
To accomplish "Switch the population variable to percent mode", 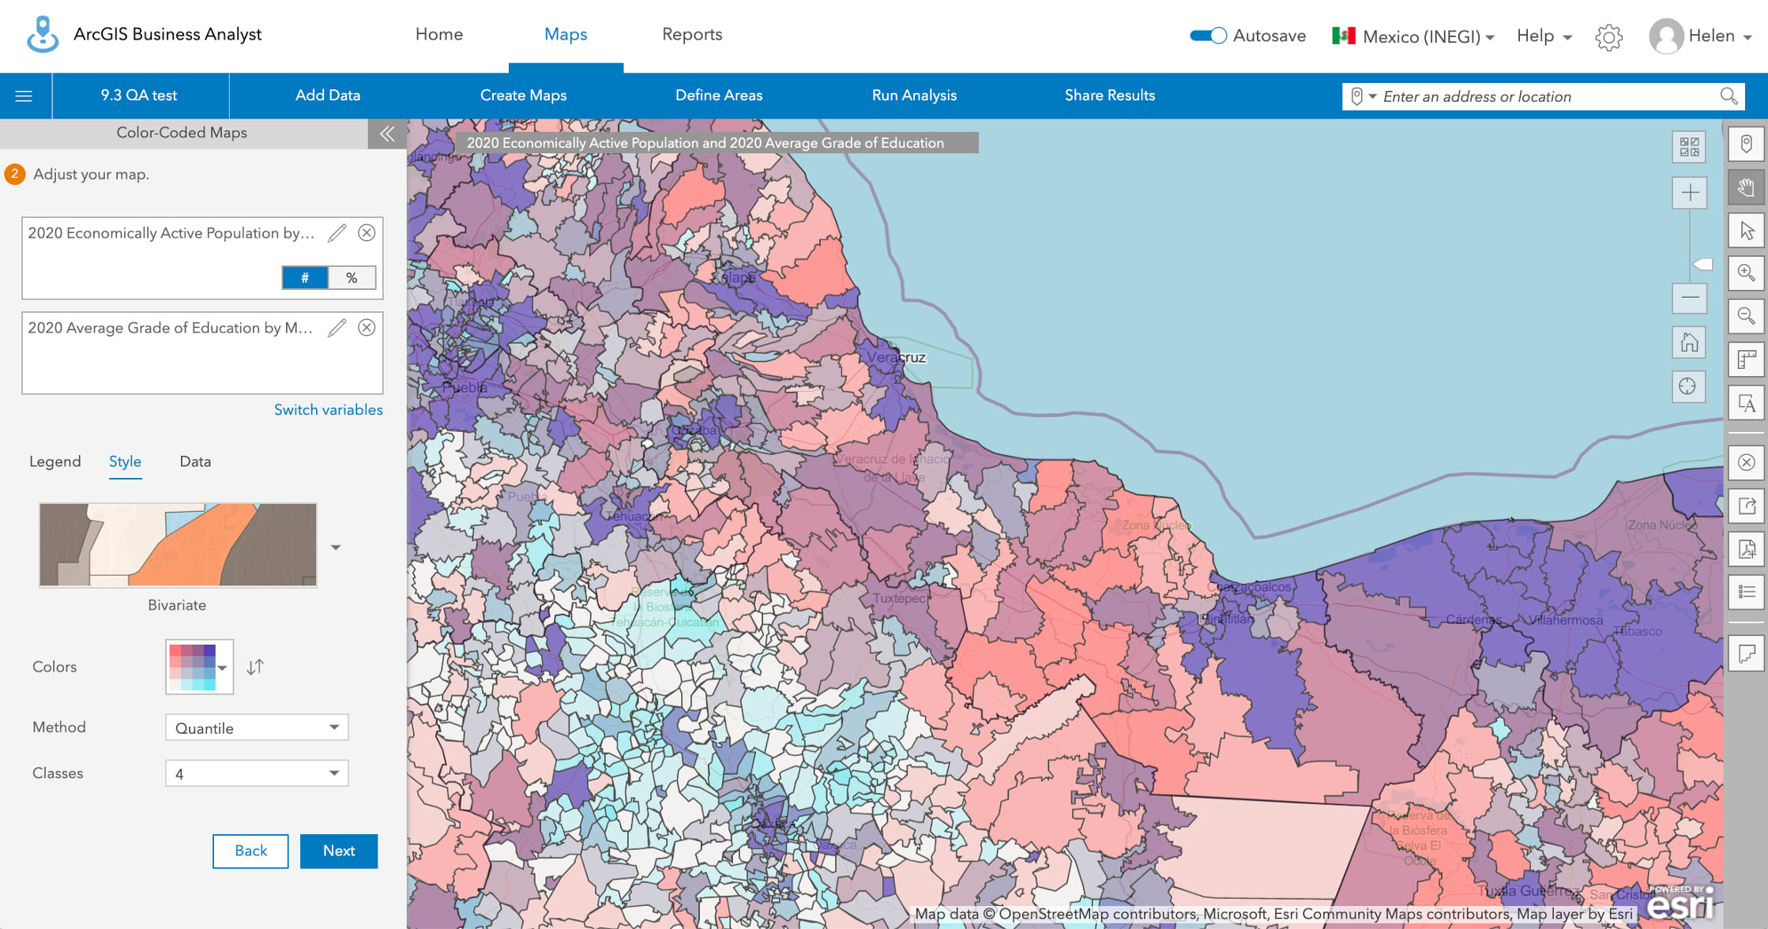I will tap(352, 277).
